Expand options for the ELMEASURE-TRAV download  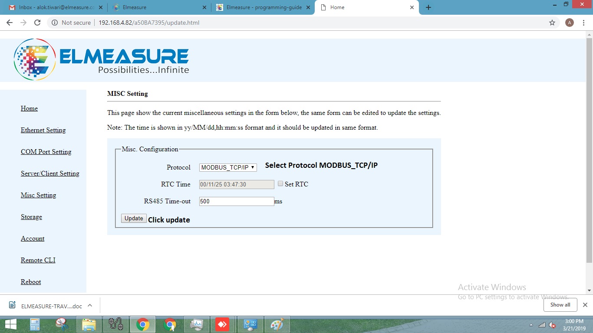[90, 305]
